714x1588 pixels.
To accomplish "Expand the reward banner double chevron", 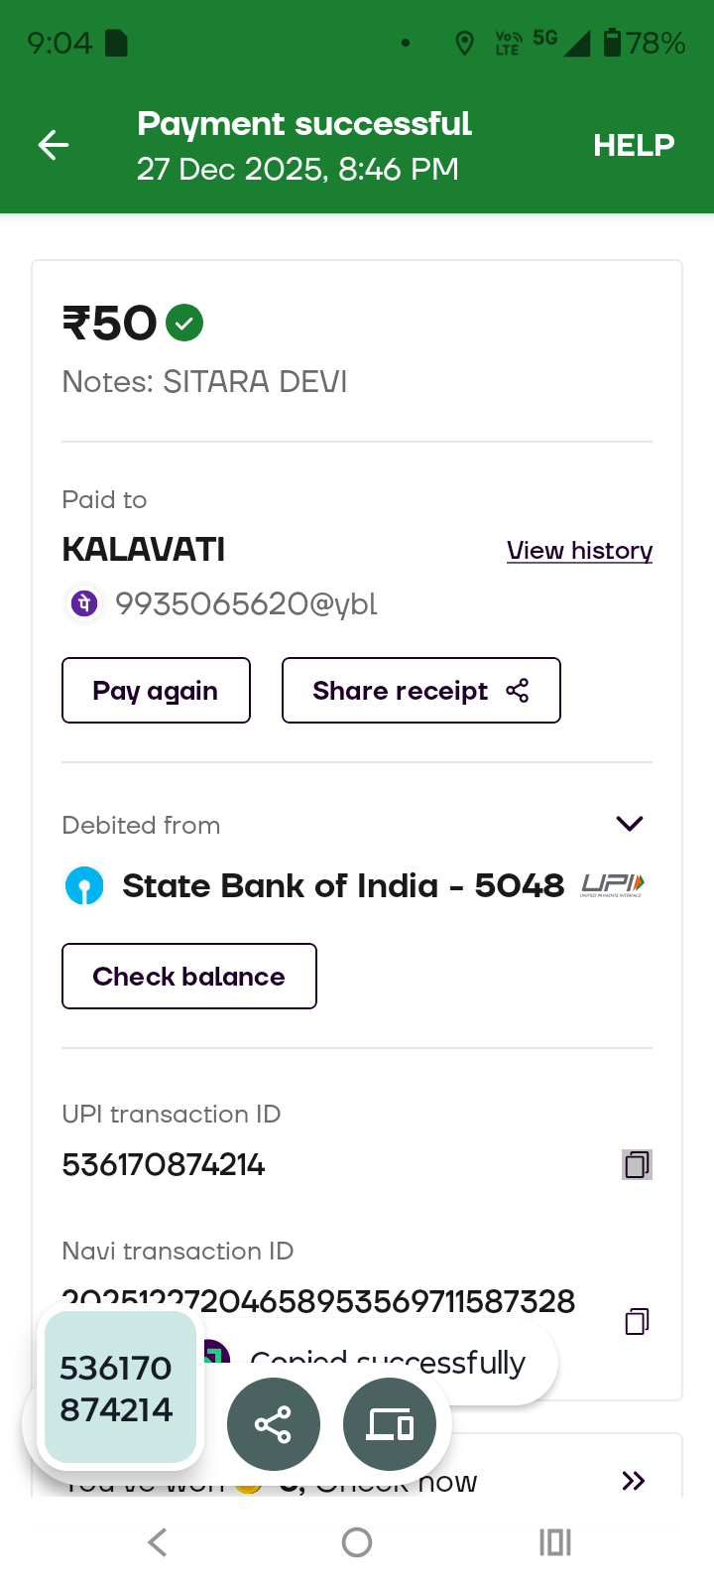I will pos(633,1481).
